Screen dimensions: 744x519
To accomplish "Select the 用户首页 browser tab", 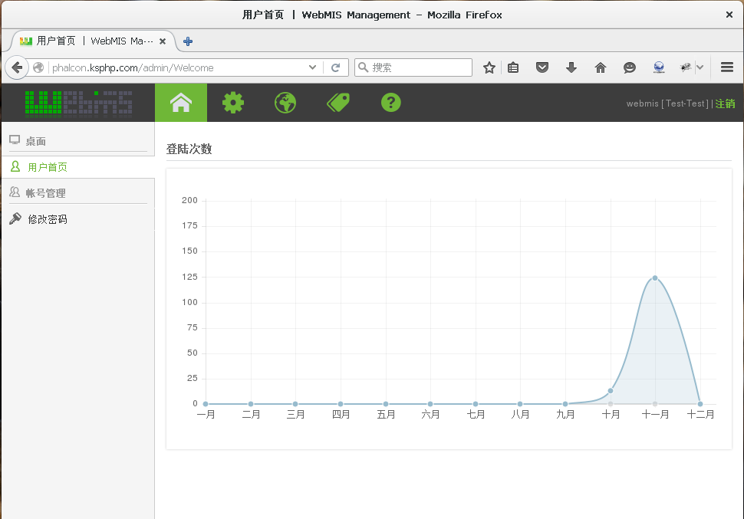I will tap(93, 41).
